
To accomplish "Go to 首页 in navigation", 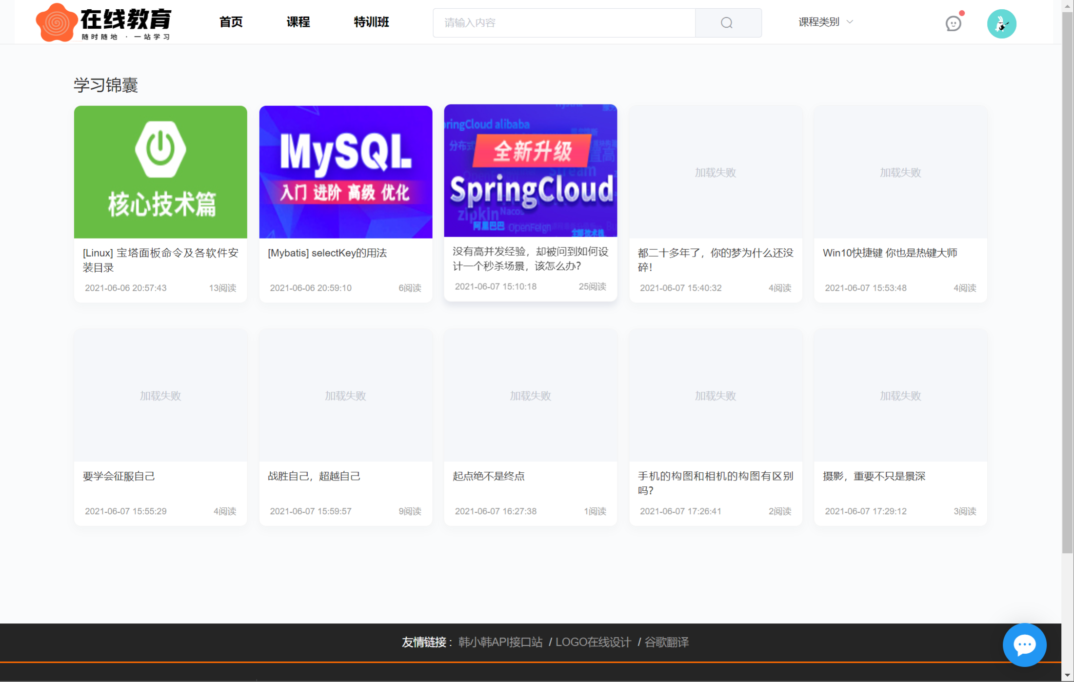I will [x=231, y=22].
